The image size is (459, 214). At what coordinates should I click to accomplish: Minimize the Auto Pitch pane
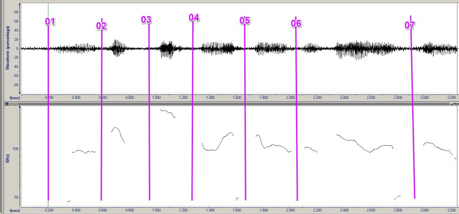[x=452, y=104]
